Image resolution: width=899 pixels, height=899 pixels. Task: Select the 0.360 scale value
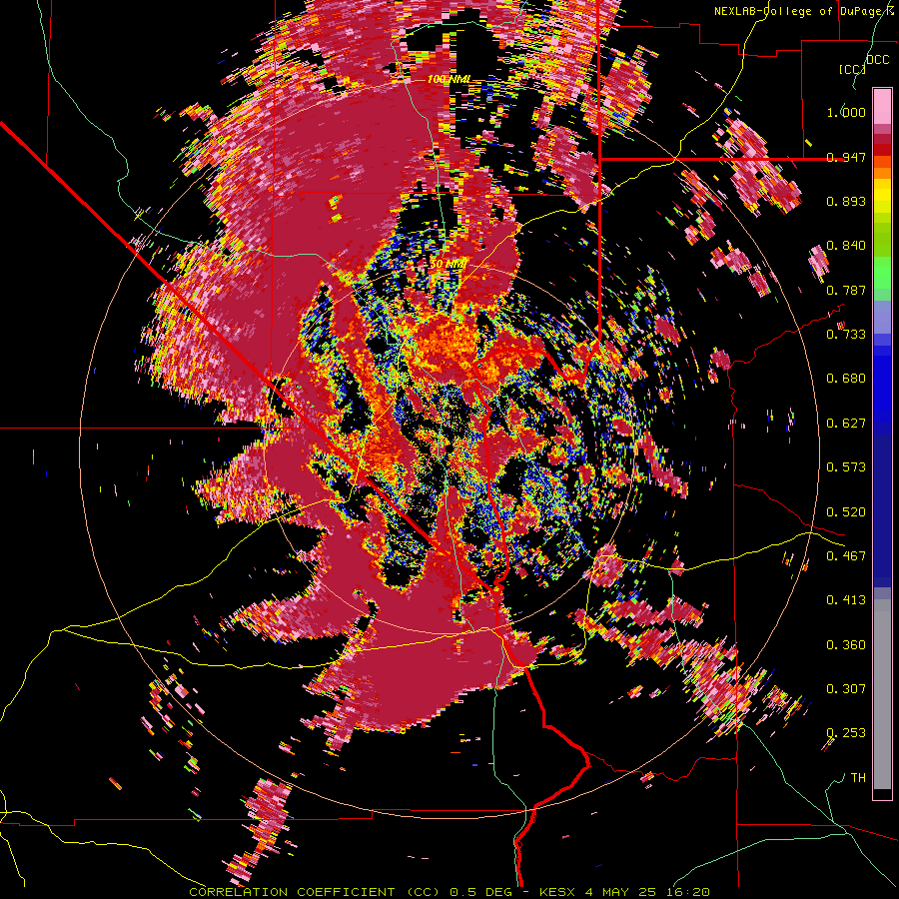point(846,644)
